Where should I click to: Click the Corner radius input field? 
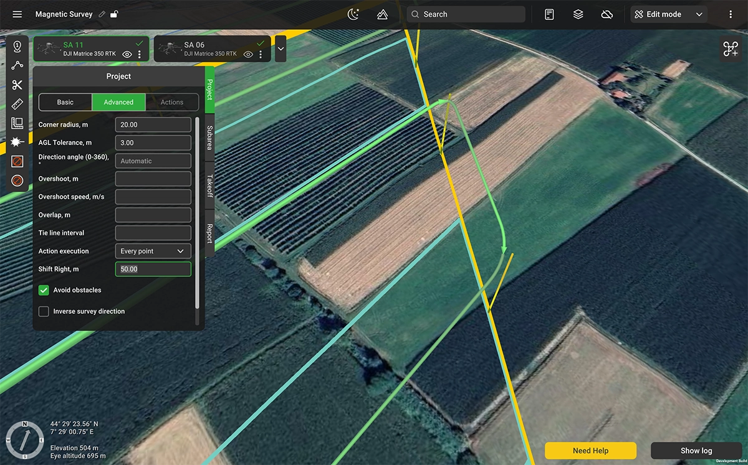(153, 124)
